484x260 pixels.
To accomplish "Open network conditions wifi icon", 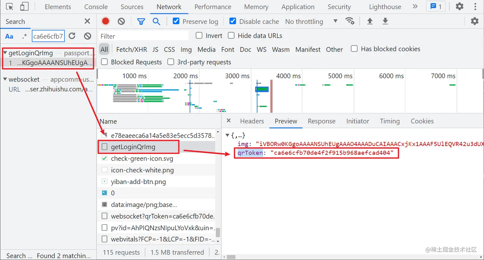I will click(x=350, y=21).
